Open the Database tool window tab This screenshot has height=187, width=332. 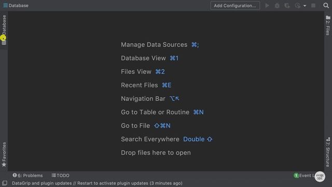(x=4, y=30)
